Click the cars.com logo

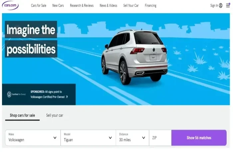tap(10, 5)
